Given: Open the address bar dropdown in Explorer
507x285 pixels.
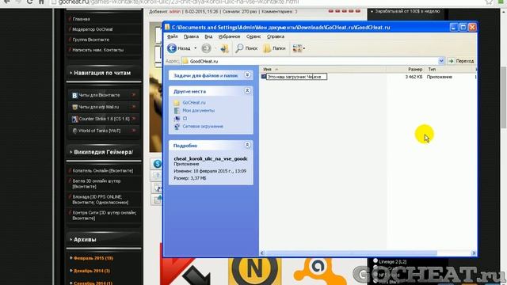Looking at the screenshot, I should tap(441, 61).
